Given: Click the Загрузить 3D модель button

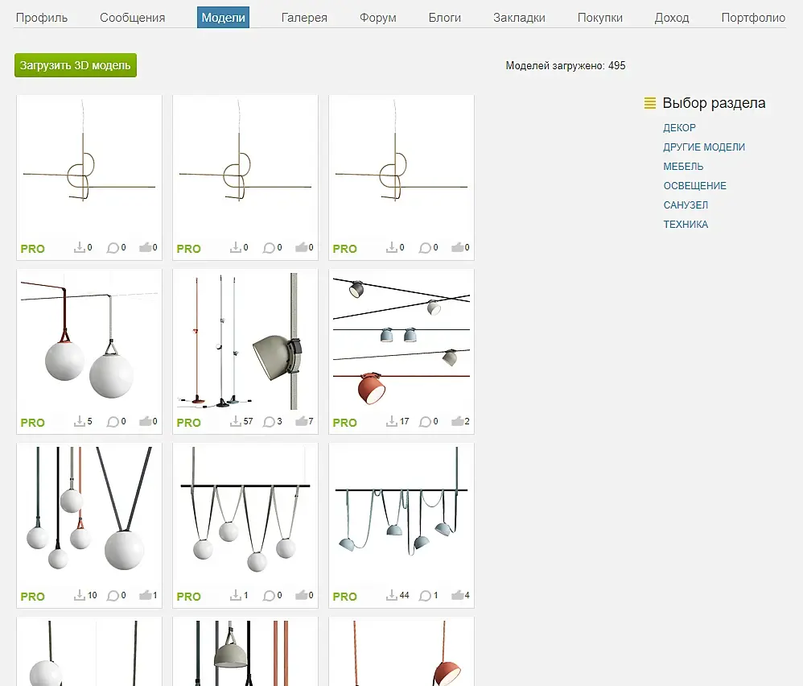Looking at the screenshot, I should pos(76,65).
